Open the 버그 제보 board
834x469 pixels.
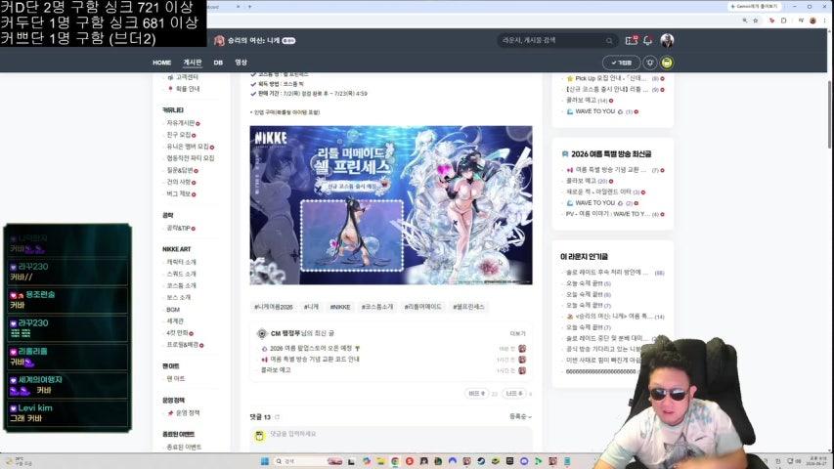pos(180,193)
